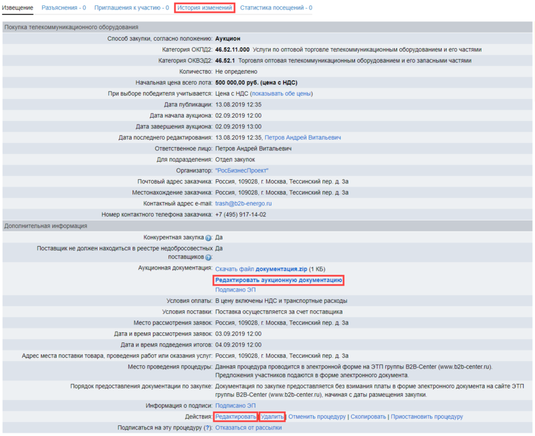Screen dimensions: 535x436
Task: Click question mark near Подписаться на эту процедуру
Action: tap(207, 428)
